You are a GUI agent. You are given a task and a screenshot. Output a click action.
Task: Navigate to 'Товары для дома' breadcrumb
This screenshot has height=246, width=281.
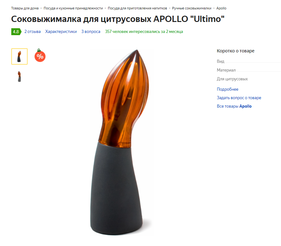pos(25,8)
